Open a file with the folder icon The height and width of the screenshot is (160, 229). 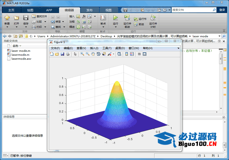click(x=16, y=18)
